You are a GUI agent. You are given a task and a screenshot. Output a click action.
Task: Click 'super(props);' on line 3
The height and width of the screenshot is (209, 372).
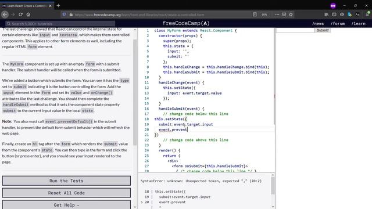coord(177,41)
